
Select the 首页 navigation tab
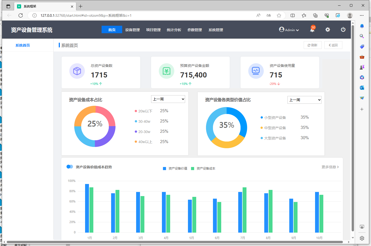pyautogui.click(x=112, y=30)
